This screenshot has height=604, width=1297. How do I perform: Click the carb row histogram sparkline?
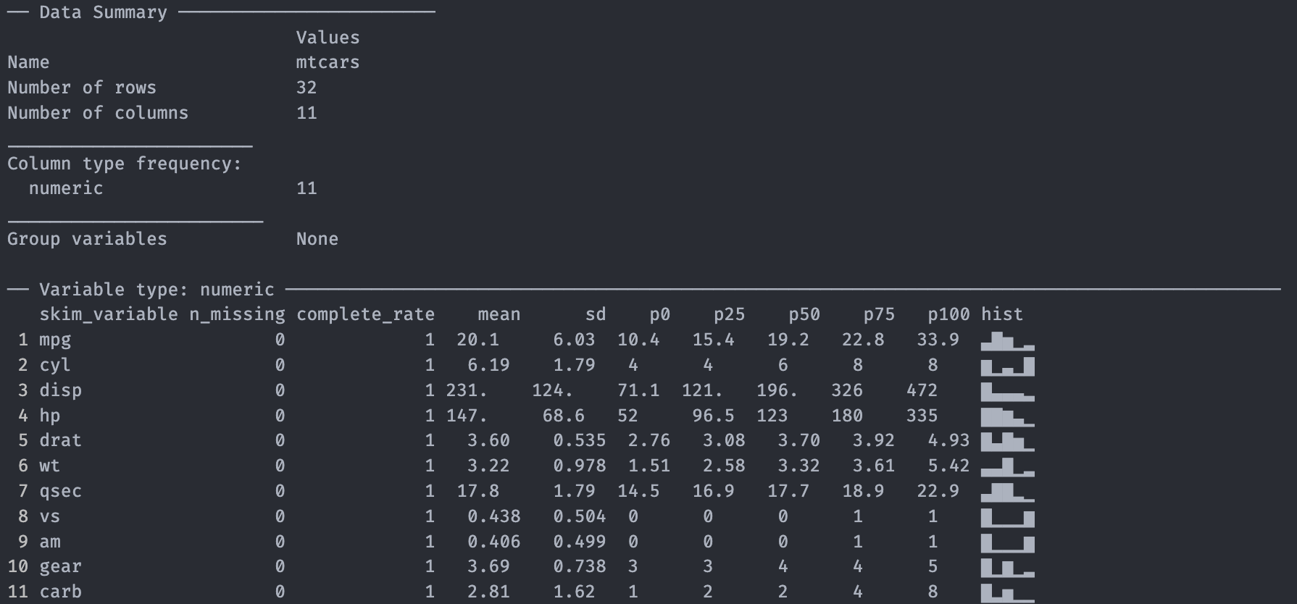coord(1007,592)
